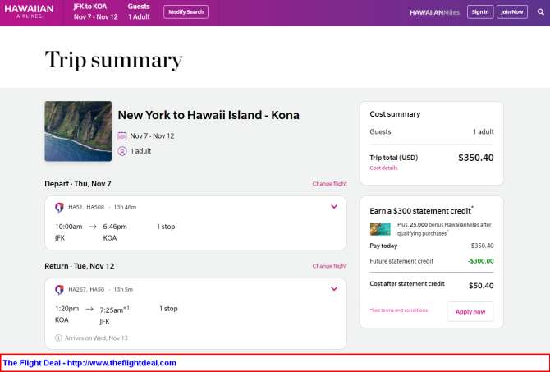Click the Depart Thu, Nov 7 heading
This screenshot has width=550, height=372.
[x=78, y=184]
